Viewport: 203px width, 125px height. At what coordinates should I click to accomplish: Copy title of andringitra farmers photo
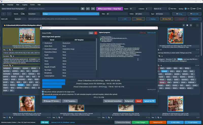(x=7, y=50)
